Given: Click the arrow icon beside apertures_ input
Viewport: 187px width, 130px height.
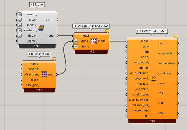Looking at the screenshot, I should (20, 30).
